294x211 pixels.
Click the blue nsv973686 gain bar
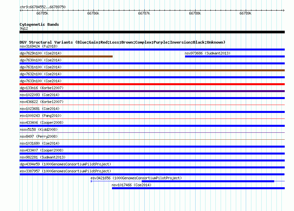235,56
